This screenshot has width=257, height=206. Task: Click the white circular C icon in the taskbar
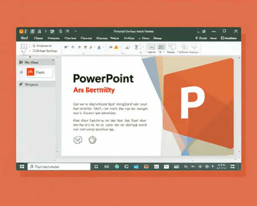(x=126, y=166)
